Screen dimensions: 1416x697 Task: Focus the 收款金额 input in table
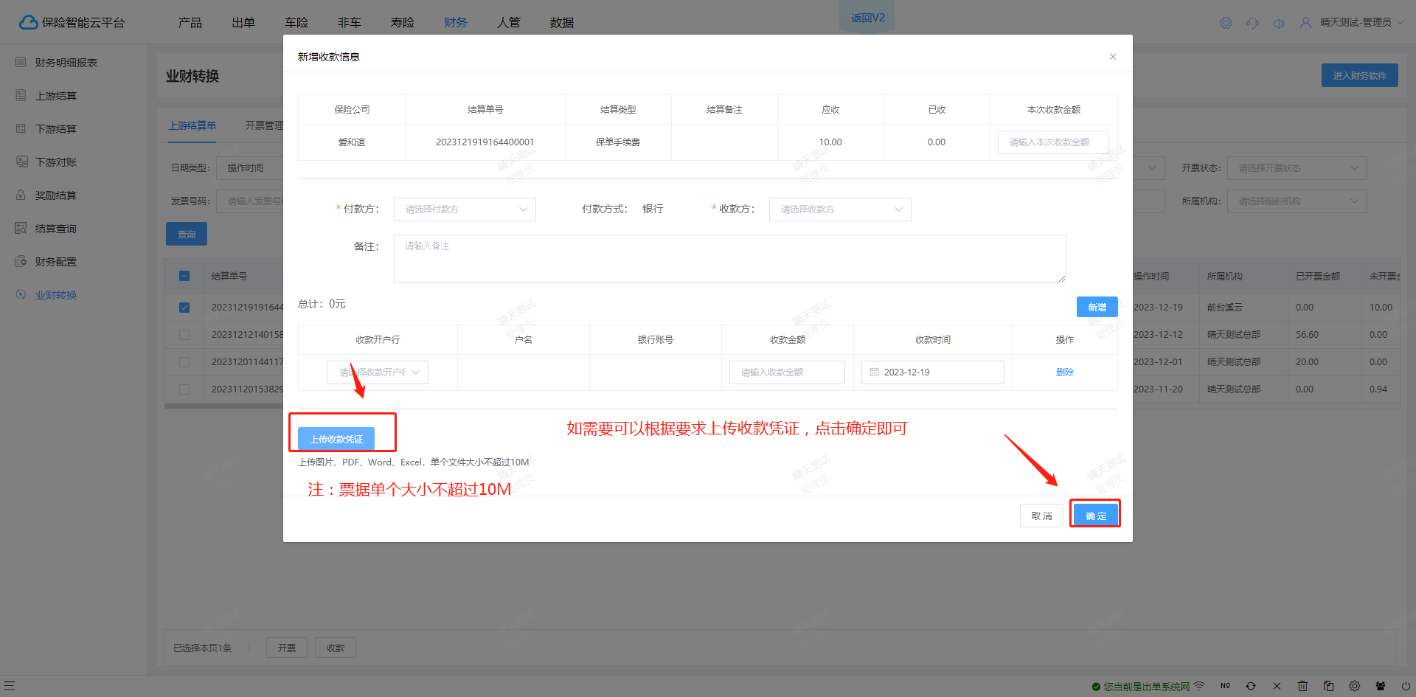click(x=787, y=372)
